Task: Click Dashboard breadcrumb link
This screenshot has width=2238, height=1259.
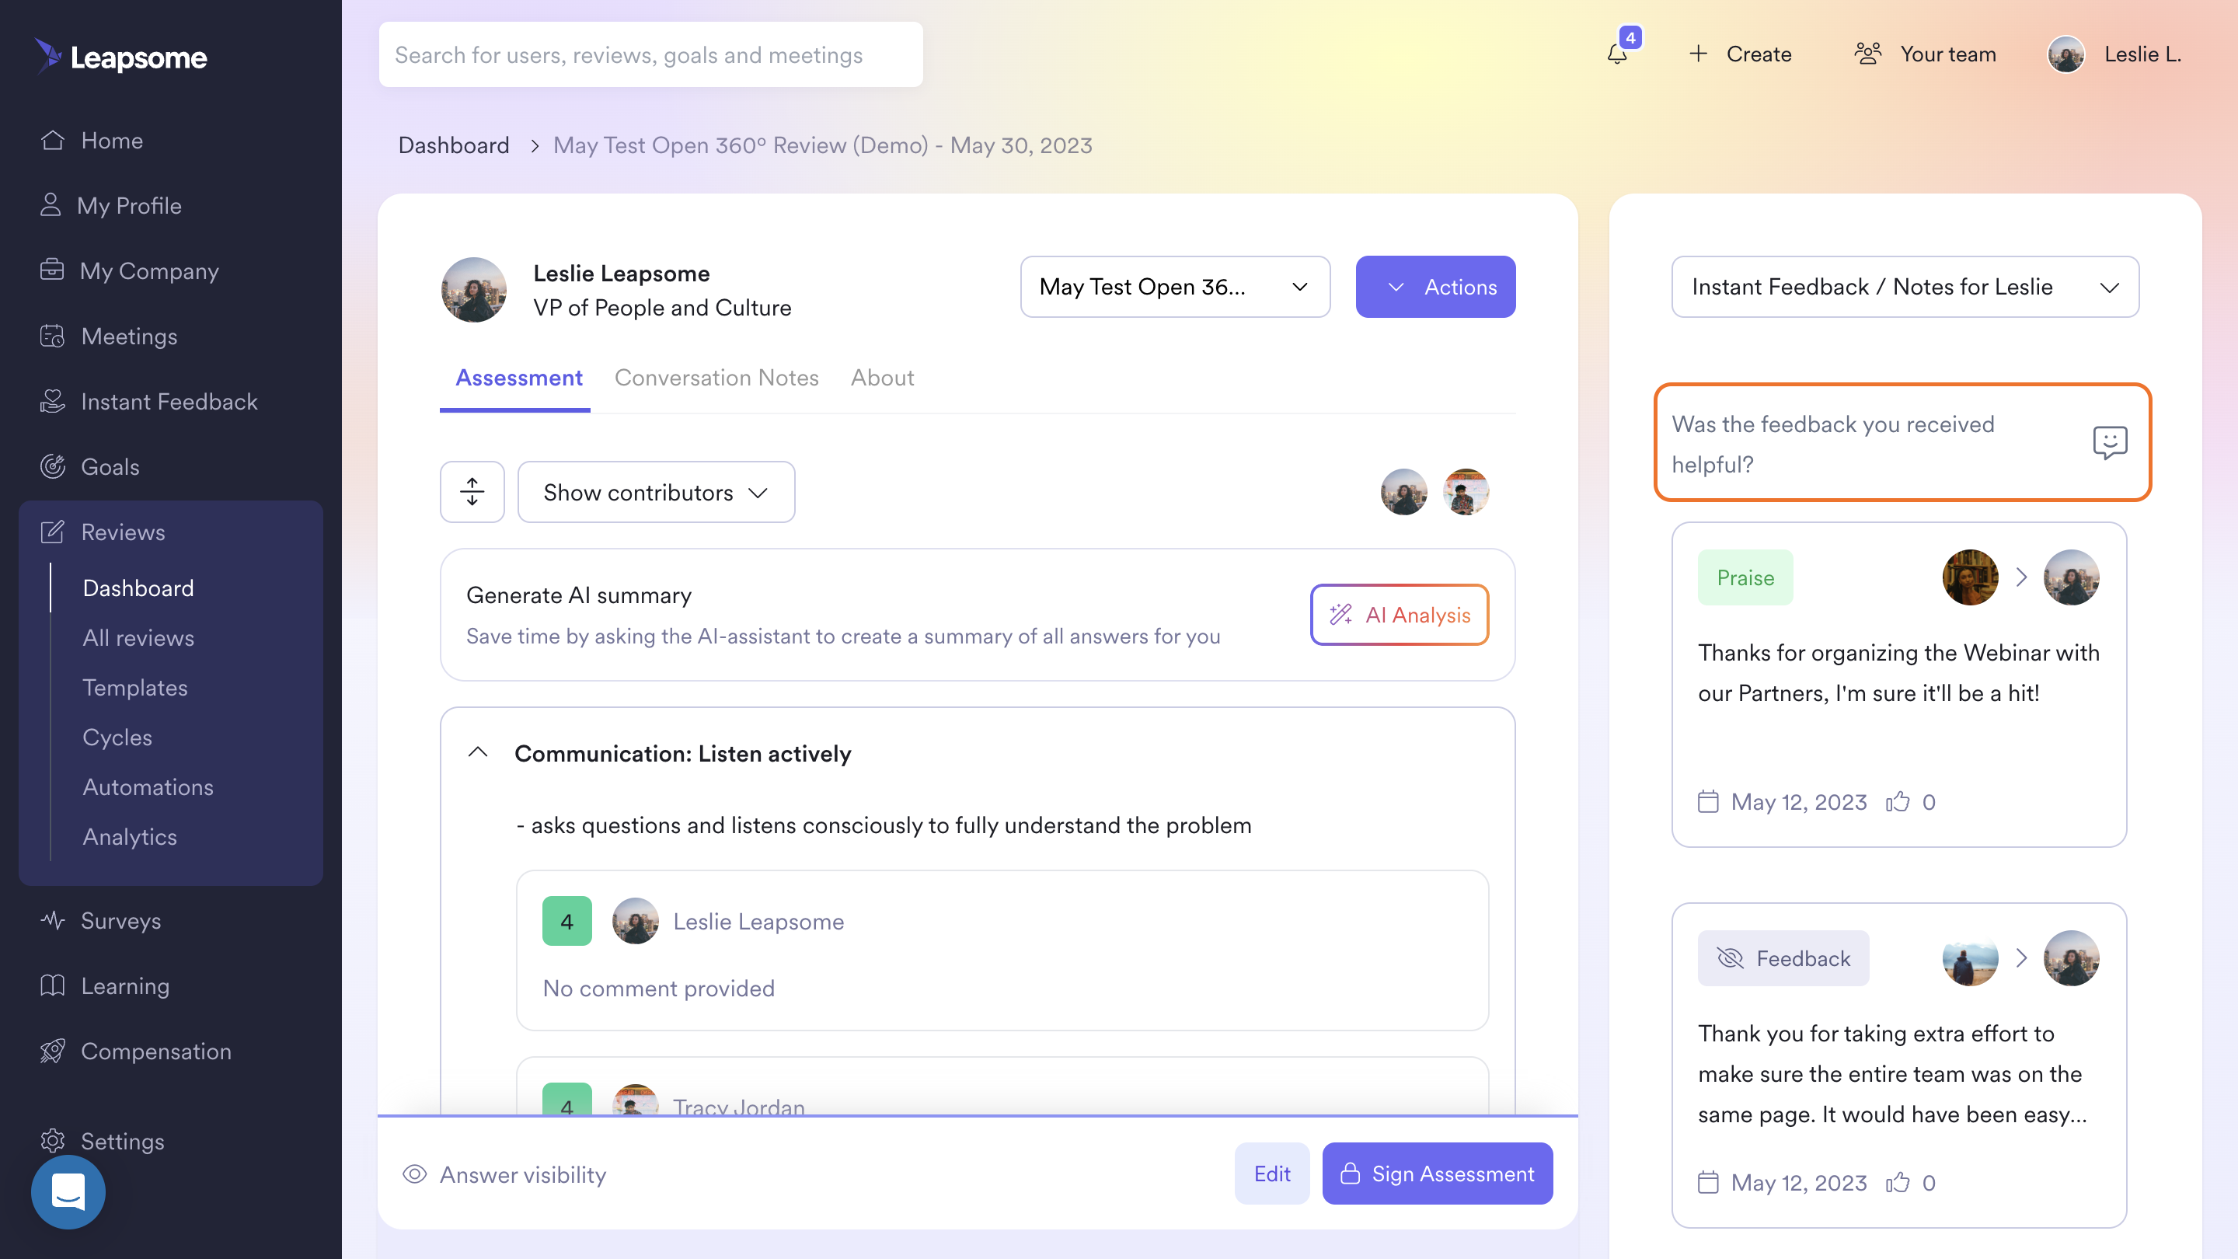Action: (454, 145)
